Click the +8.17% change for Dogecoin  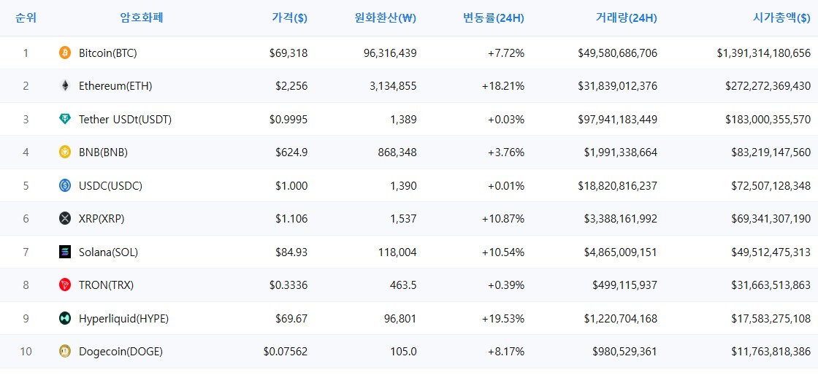[507, 352]
